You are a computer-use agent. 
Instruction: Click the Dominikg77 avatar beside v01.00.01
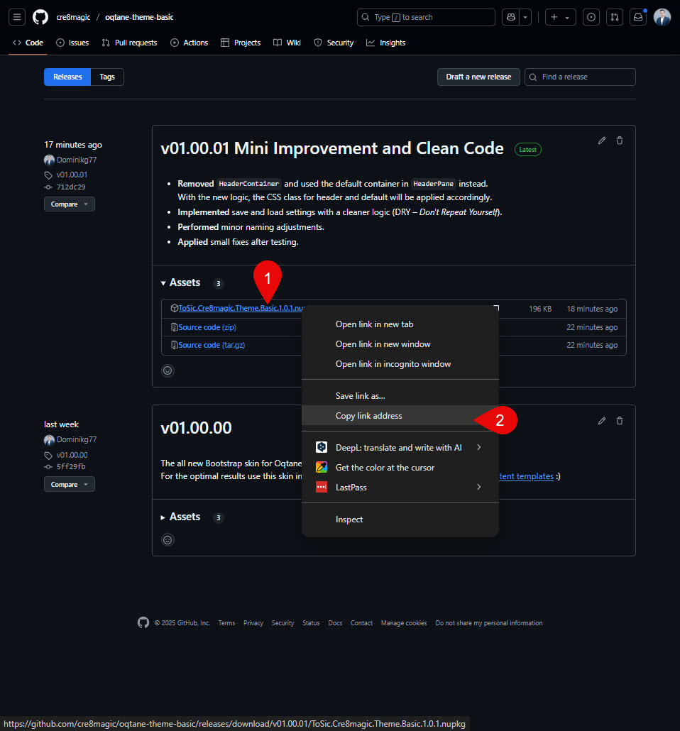[x=49, y=160]
